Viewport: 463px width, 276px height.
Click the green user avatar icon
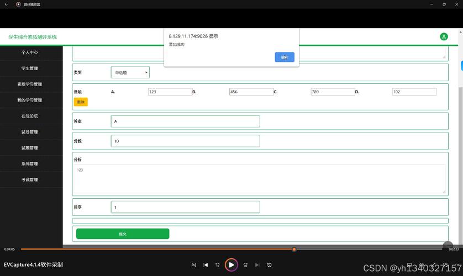(x=444, y=36)
